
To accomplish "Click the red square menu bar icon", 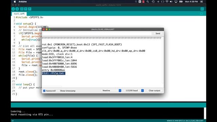I will tap(143, 2).
